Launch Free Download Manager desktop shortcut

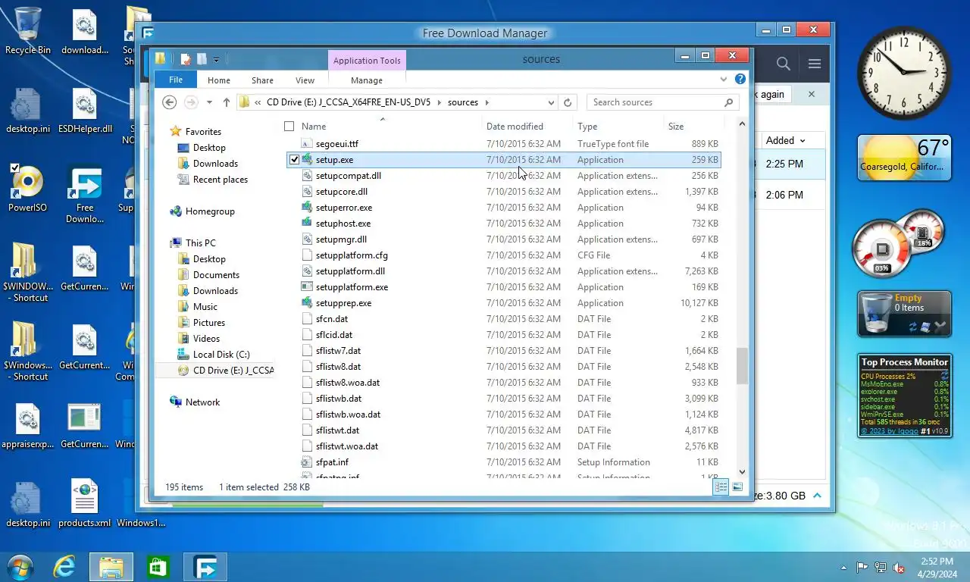[85, 194]
